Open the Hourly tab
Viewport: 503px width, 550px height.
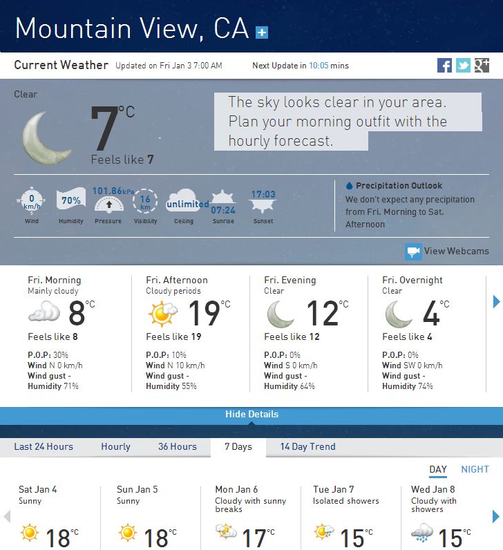point(115,446)
